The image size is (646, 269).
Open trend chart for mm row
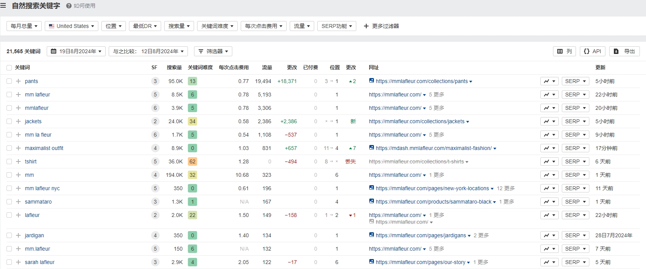click(x=550, y=175)
